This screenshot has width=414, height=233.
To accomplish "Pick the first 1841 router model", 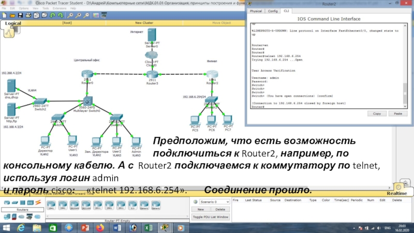I will pyautogui.click(x=51, y=205).
